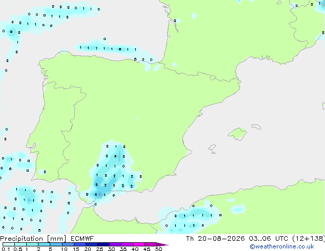
Task: Click the 2–5 mm legend color swatch
Action: [44, 244]
